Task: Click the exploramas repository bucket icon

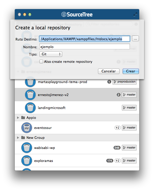Action: 27,161
